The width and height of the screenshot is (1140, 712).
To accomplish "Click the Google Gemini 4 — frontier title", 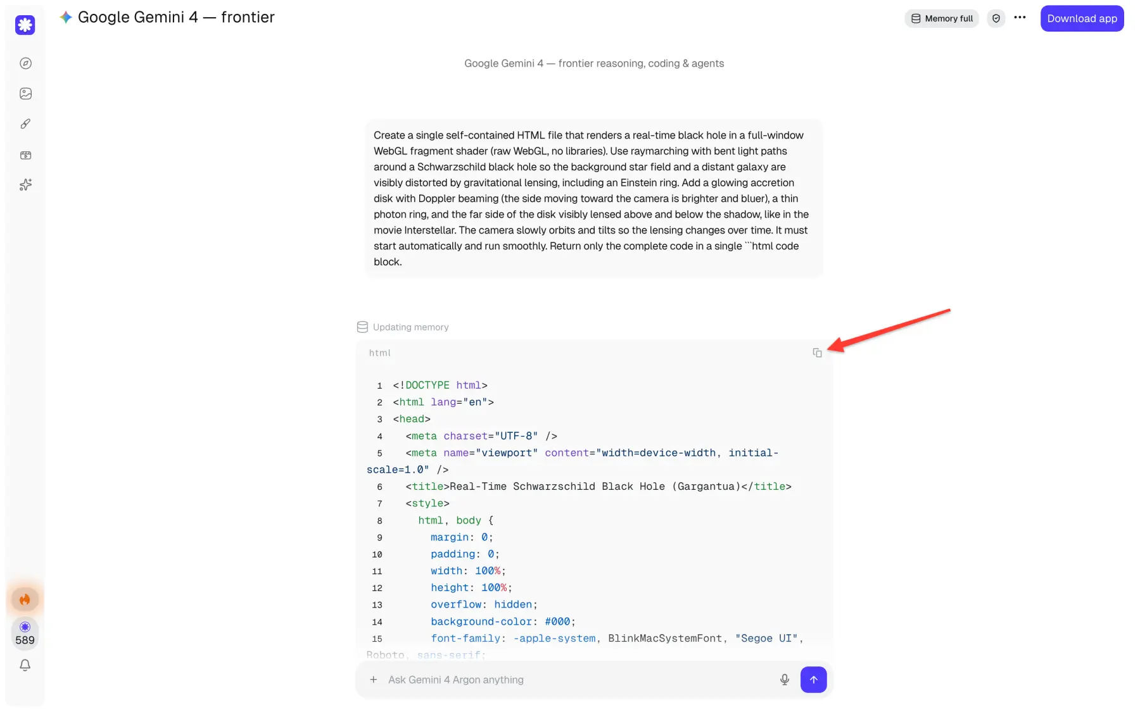I will [x=176, y=17].
